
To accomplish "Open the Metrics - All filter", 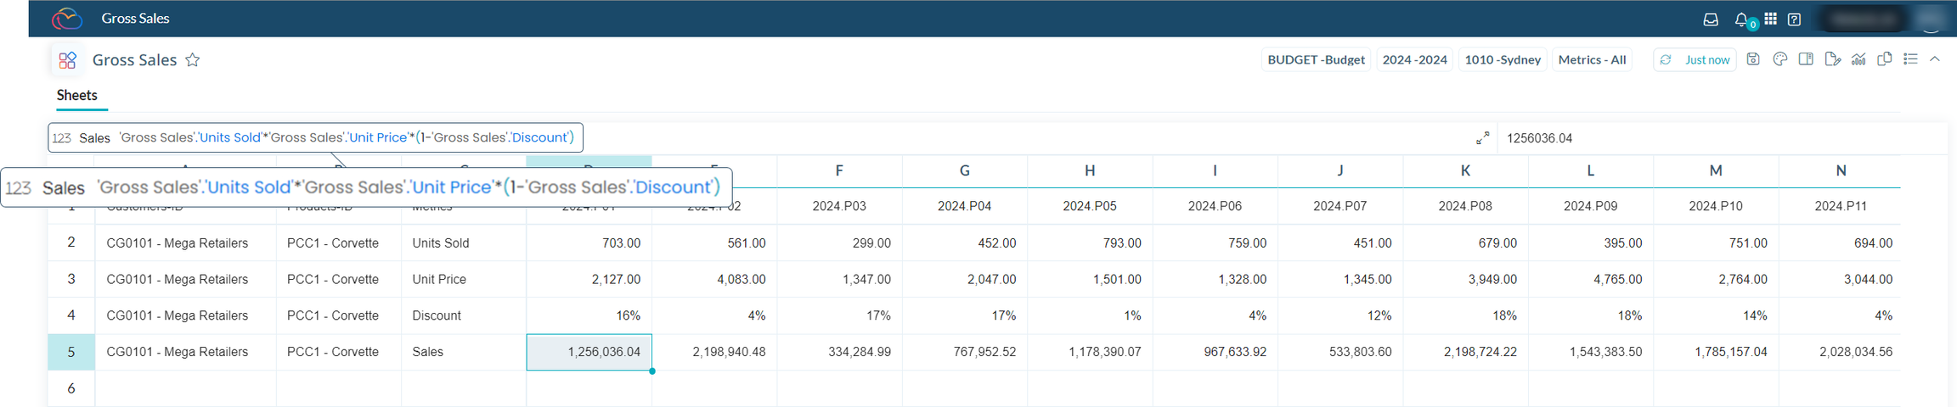I will (x=1592, y=60).
